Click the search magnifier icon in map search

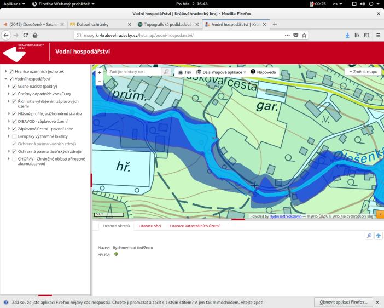tap(166, 72)
